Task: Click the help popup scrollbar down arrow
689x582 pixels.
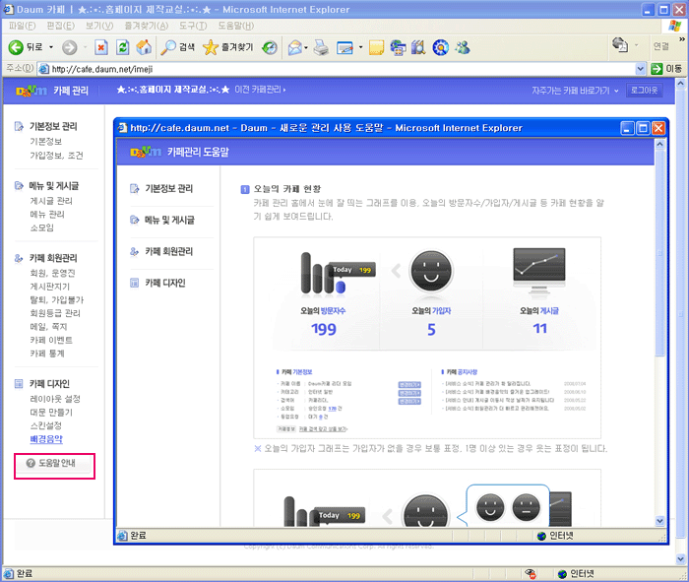Action: pyautogui.click(x=660, y=521)
